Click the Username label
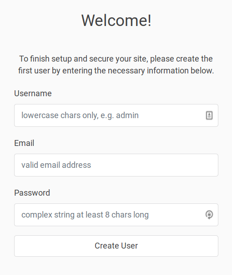The height and width of the screenshot is (275, 232). click(x=33, y=93)
